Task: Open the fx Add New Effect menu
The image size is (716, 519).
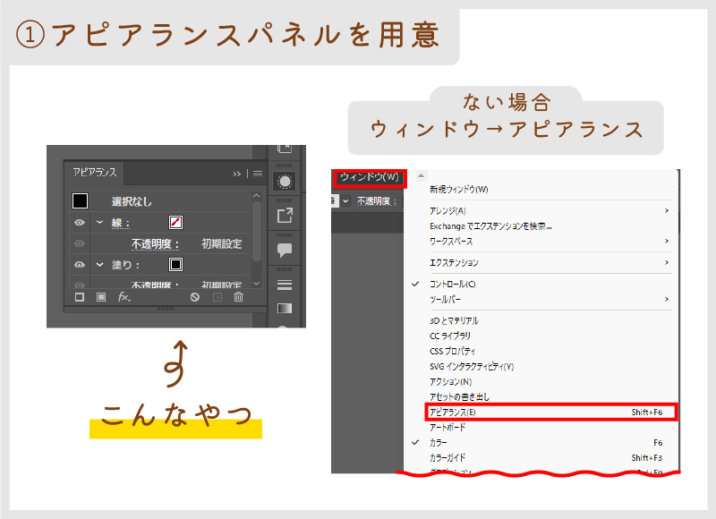Action: [x=124, y=297]
